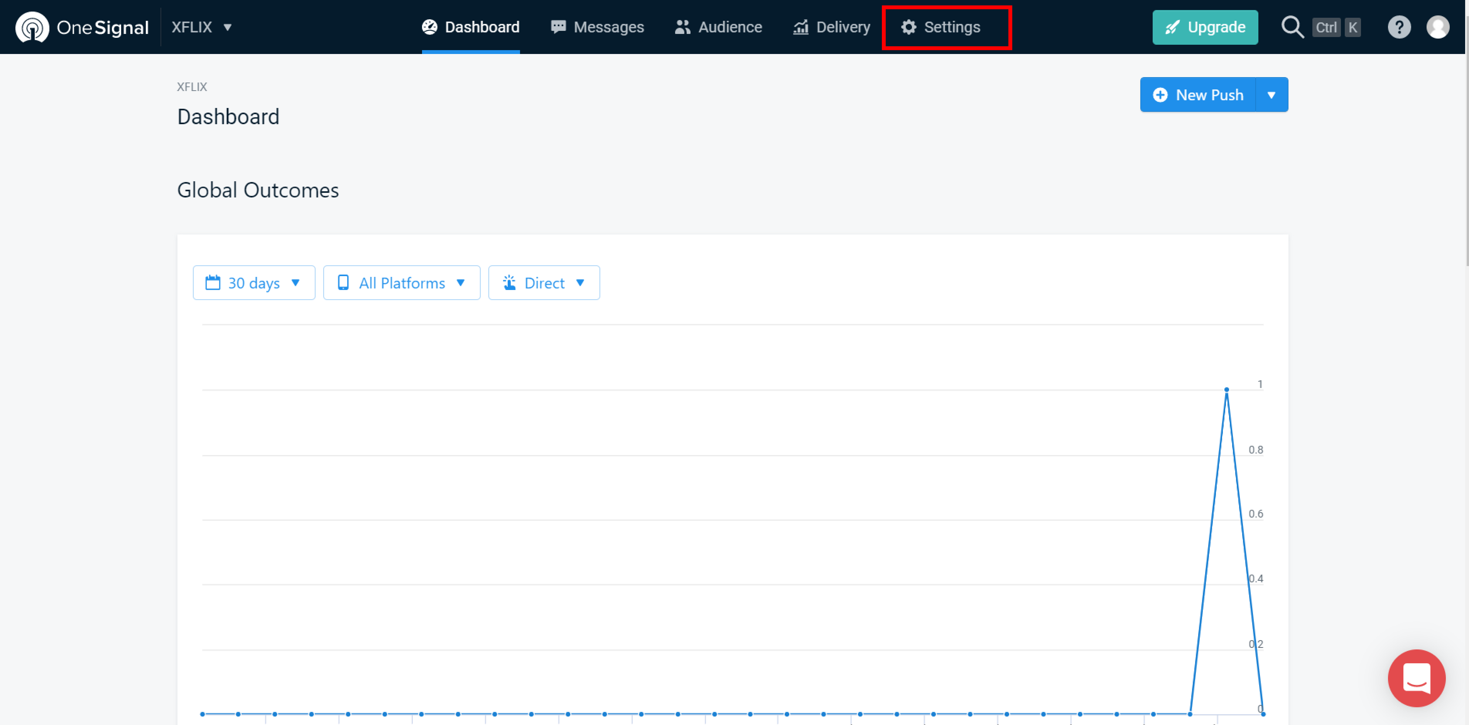Open search with the magnifier icon
The width and height of the screenshot is (1469, 725).
(x=1292, y=27)
